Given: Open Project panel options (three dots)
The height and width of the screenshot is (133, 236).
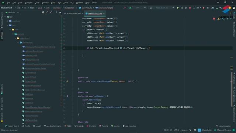Looking at the screenshot, I should click(56, 12).
